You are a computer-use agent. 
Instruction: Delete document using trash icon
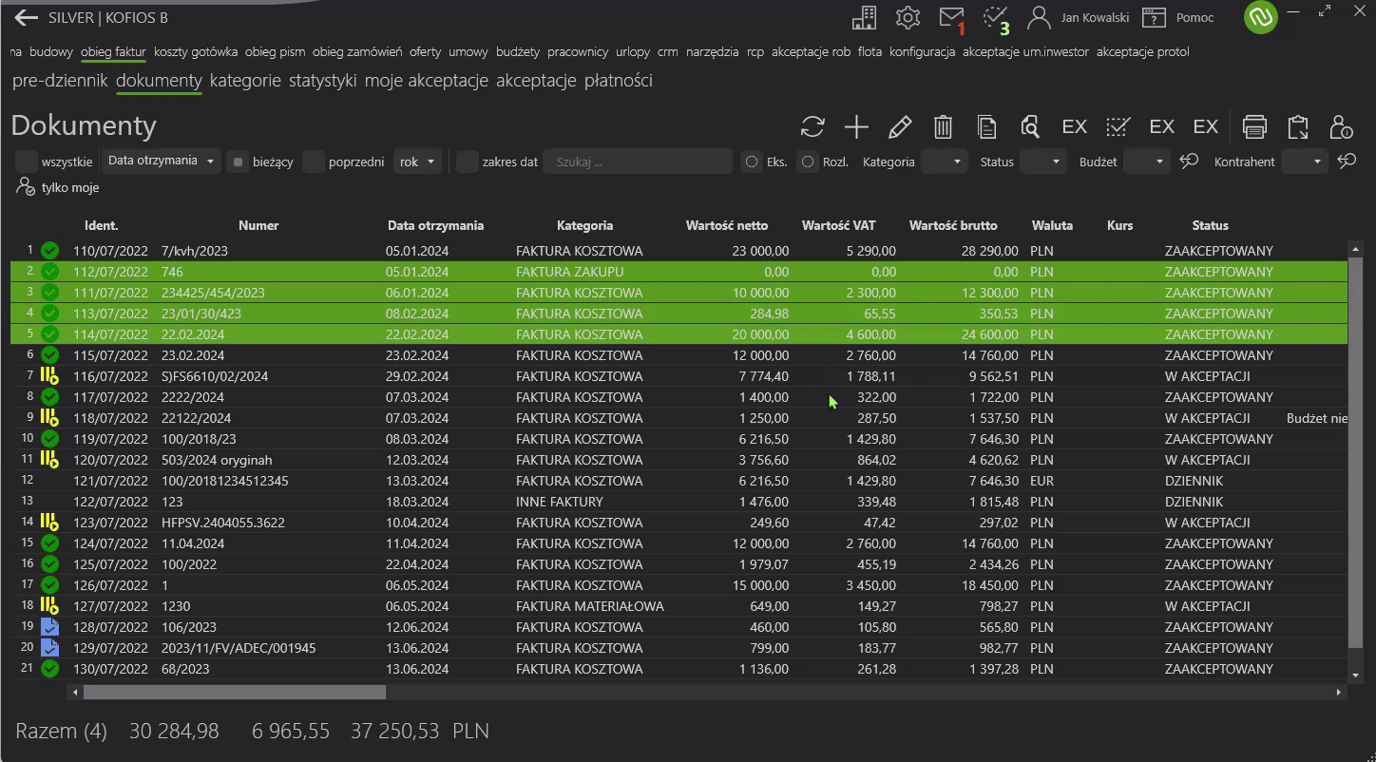pos(943,126)
